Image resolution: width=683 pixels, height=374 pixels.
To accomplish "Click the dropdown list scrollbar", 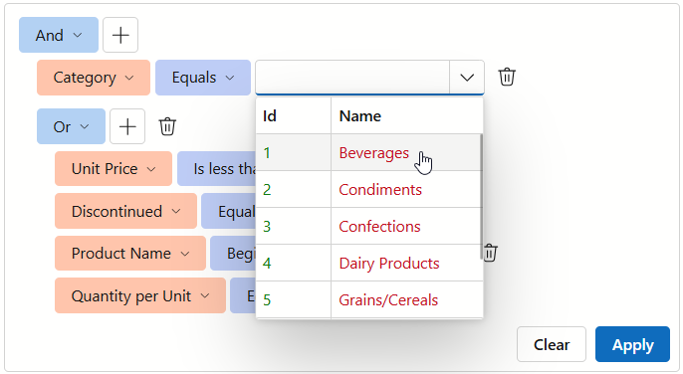I will (481, 196).
